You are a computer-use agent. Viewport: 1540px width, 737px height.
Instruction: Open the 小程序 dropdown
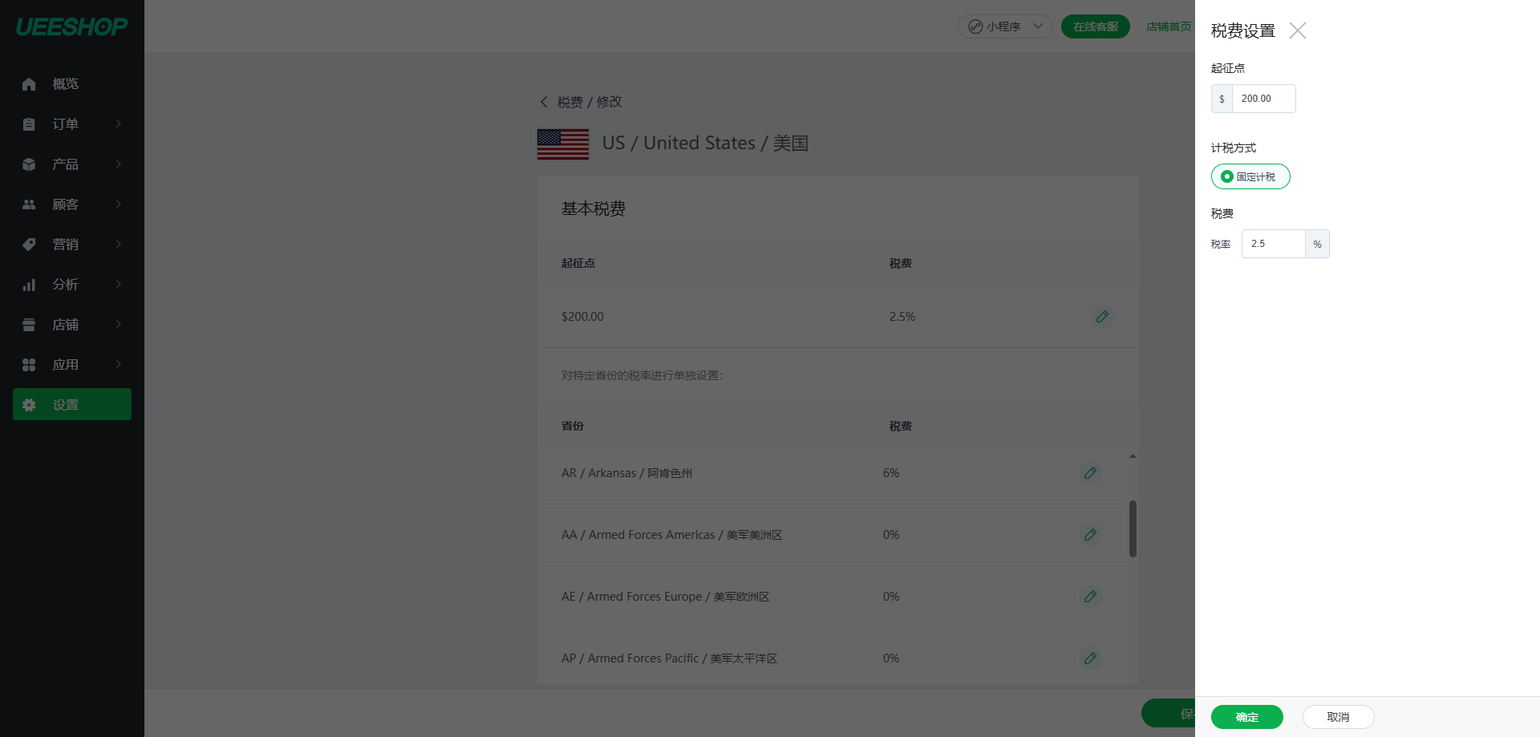click(x=1005, y=26)
